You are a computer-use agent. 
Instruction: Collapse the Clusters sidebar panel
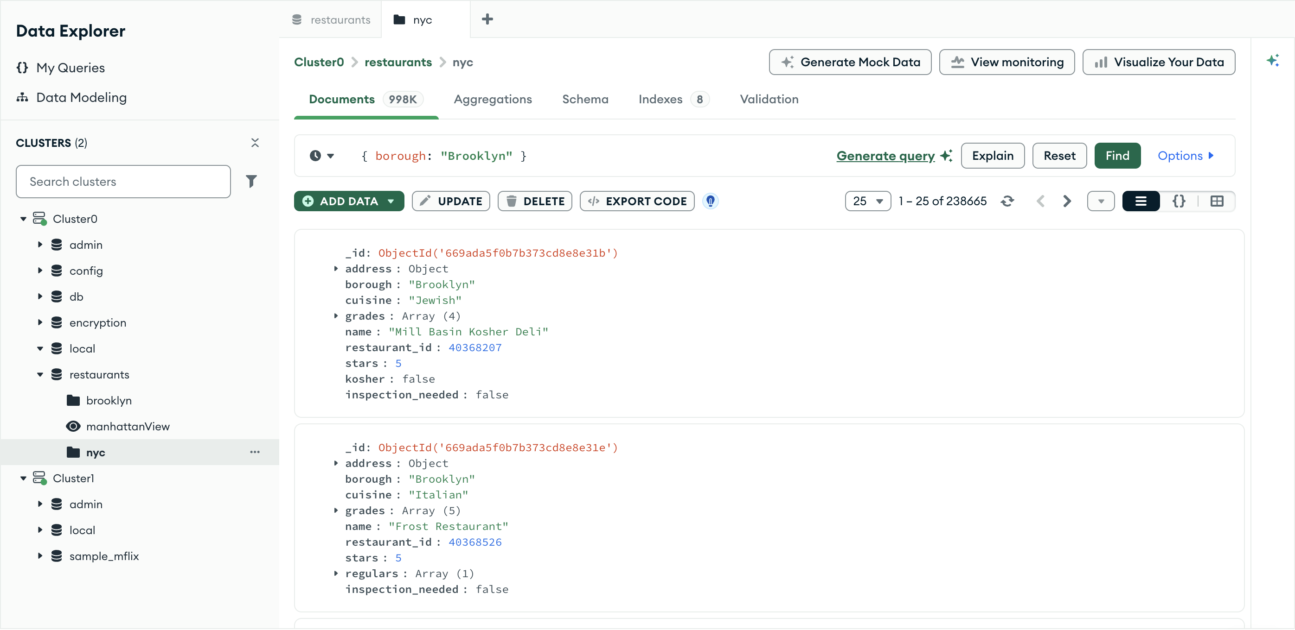click(x=256, y=143)
